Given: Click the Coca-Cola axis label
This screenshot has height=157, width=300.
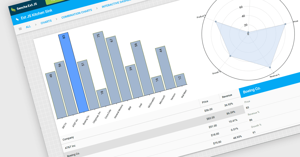Looking at the screenshot, I should coord(108,114).
